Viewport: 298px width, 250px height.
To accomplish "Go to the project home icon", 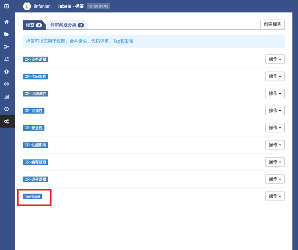I will coord(7,22).
